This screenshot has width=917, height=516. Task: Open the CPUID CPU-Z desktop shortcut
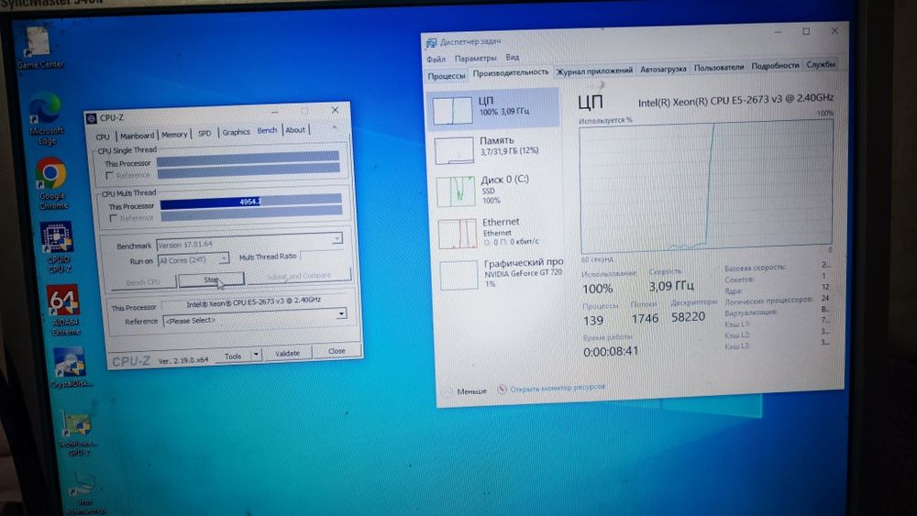57,247
